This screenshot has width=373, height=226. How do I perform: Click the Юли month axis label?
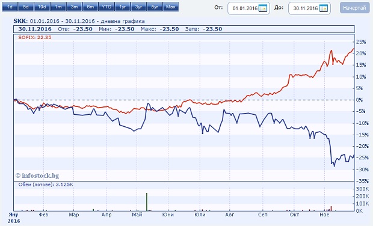coord(200,215)
